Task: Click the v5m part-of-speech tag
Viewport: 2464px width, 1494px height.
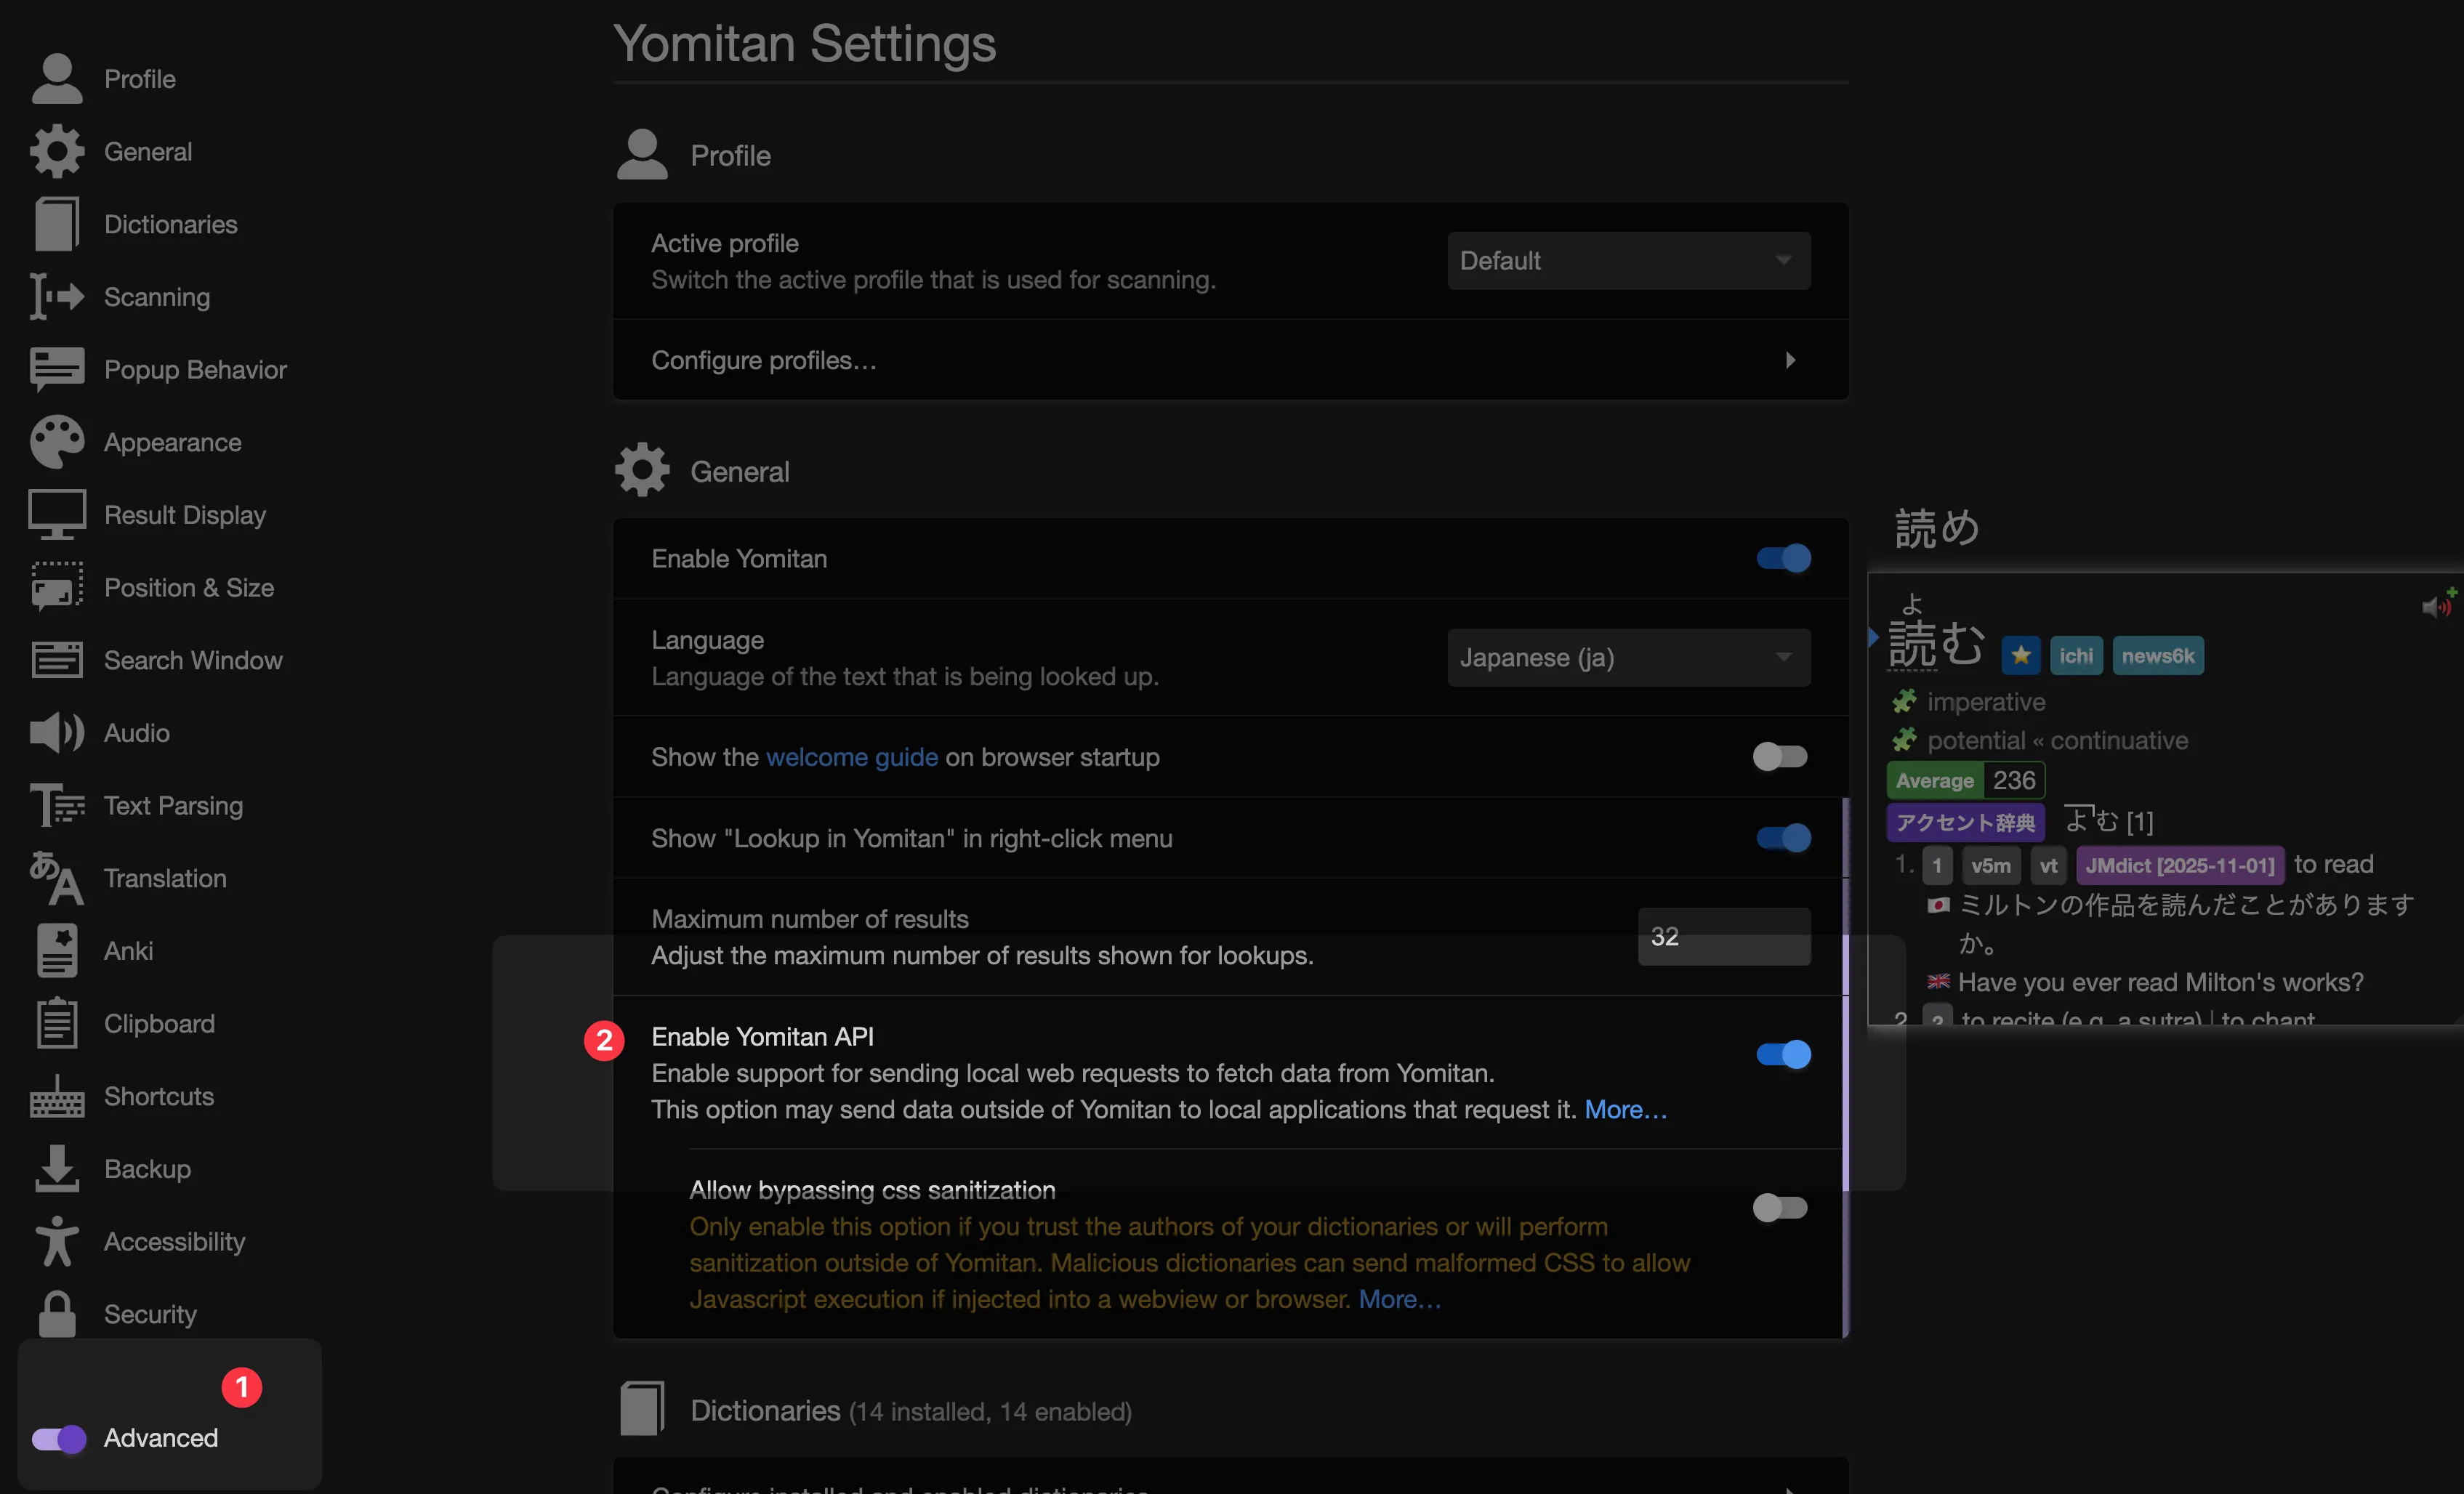Action: click(x=1991, y=865)
